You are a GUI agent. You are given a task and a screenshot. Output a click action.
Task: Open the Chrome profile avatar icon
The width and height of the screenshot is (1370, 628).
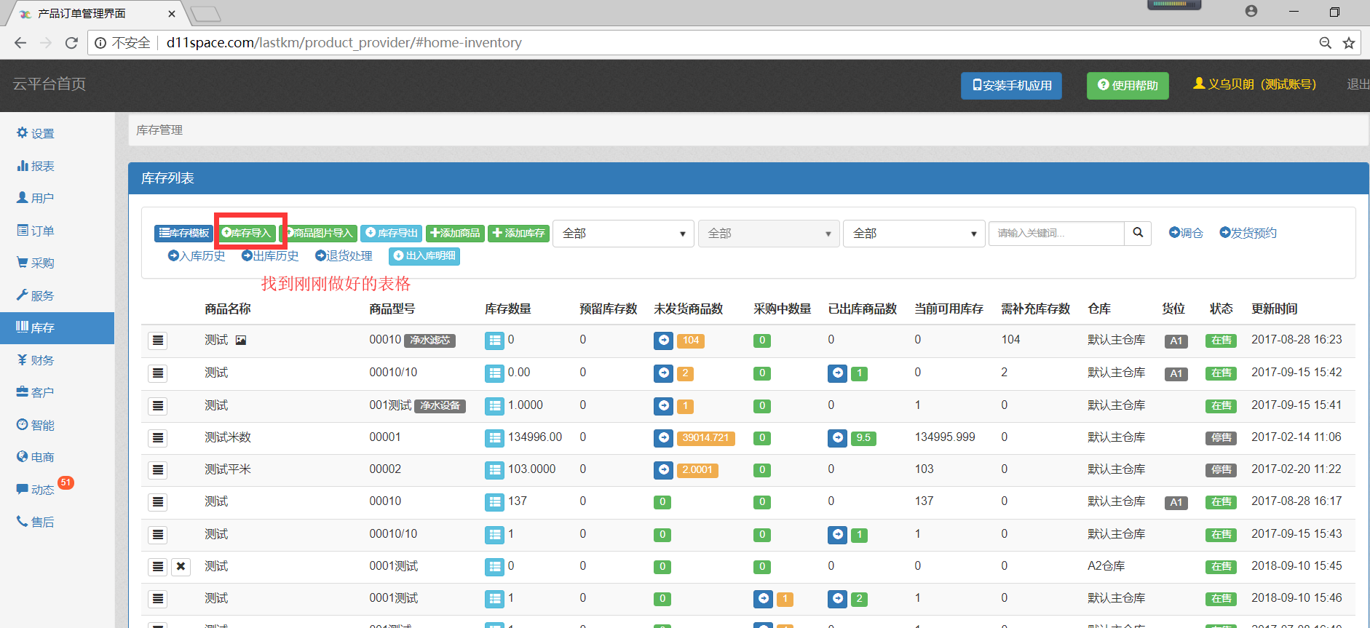pos(1251,11)
